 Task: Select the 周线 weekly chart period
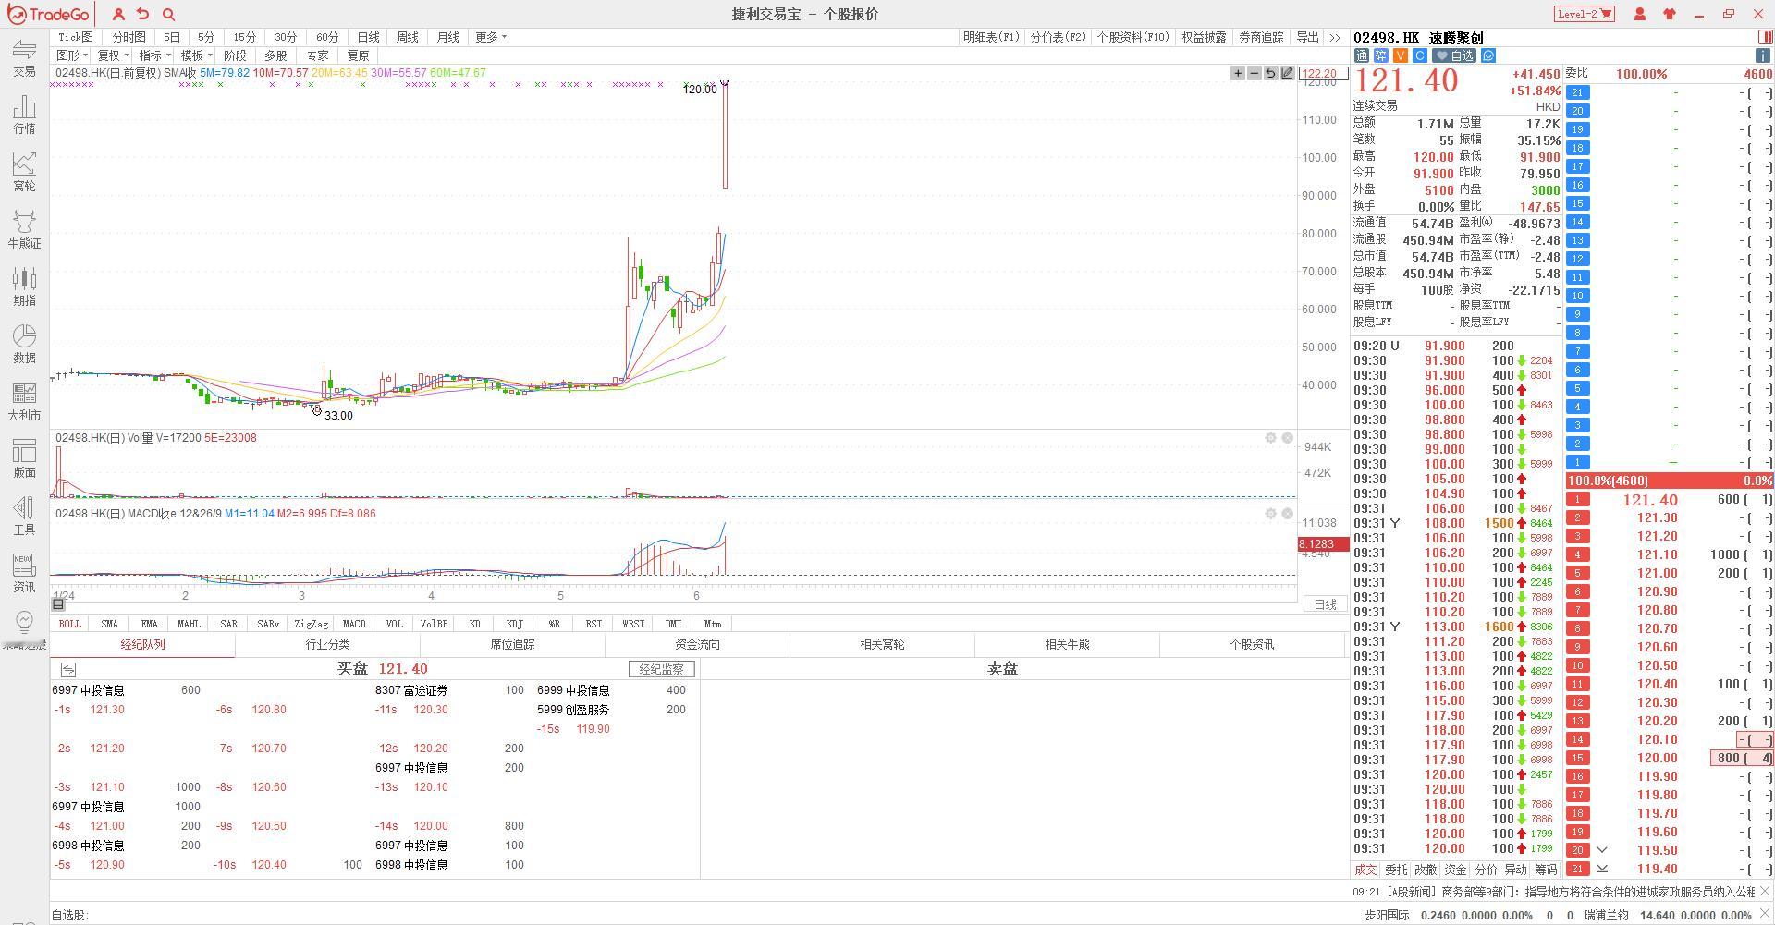point(408,37)
